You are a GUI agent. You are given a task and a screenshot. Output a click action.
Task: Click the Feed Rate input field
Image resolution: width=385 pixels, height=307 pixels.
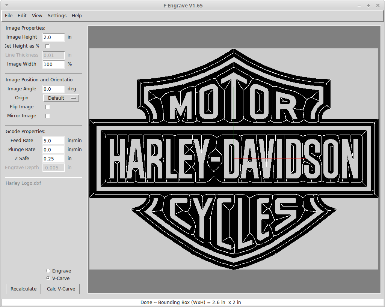pos(54,141)
